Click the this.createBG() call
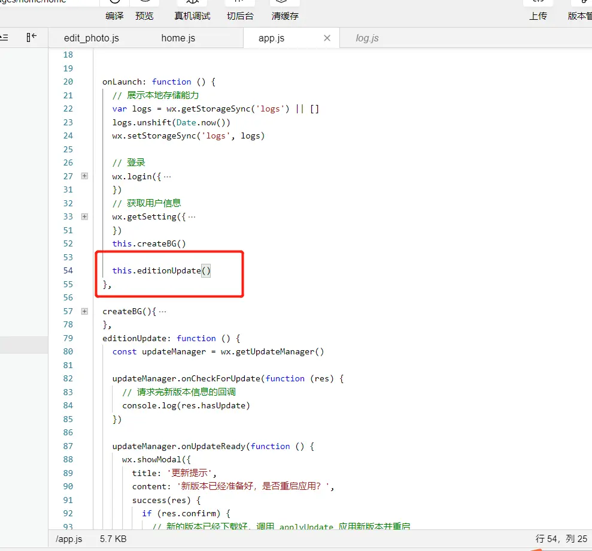 [x=149, y=243]
